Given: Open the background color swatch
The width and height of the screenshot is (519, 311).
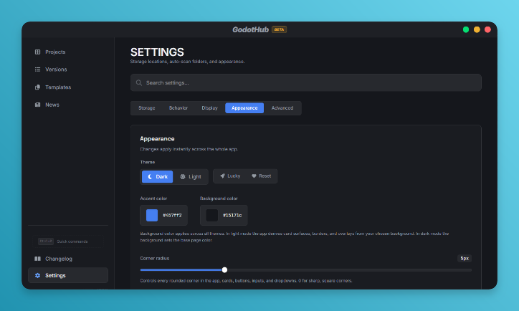Looking at the screenshot, I should 212,216.
